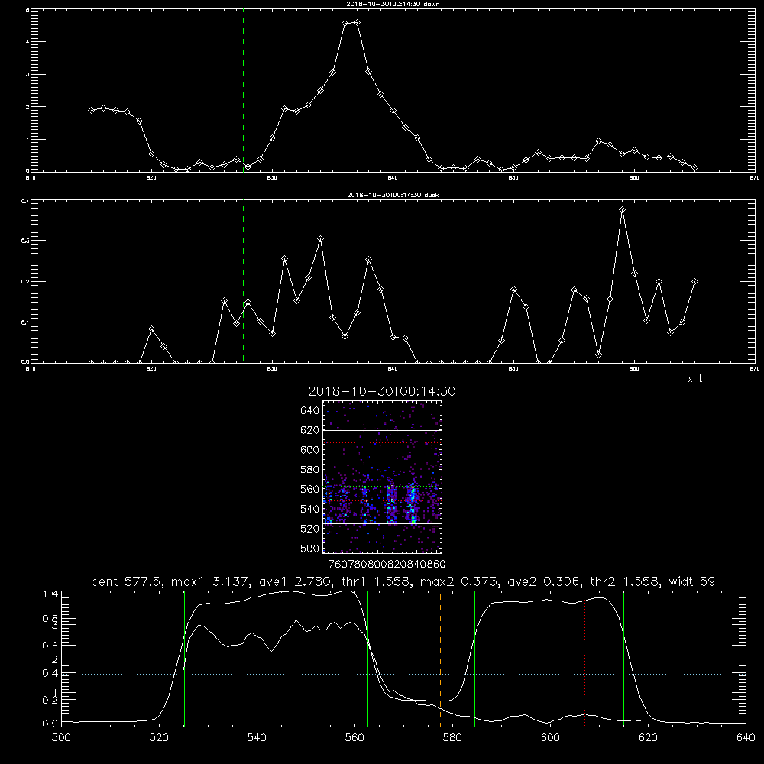Screen dimensions: 764x764
Task: Open the small spectrogram heatmap image
Action: (382, 477)
